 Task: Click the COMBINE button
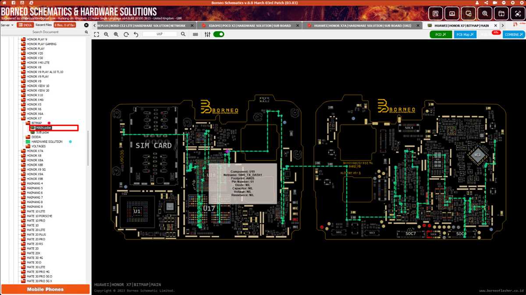click(514, 34)
